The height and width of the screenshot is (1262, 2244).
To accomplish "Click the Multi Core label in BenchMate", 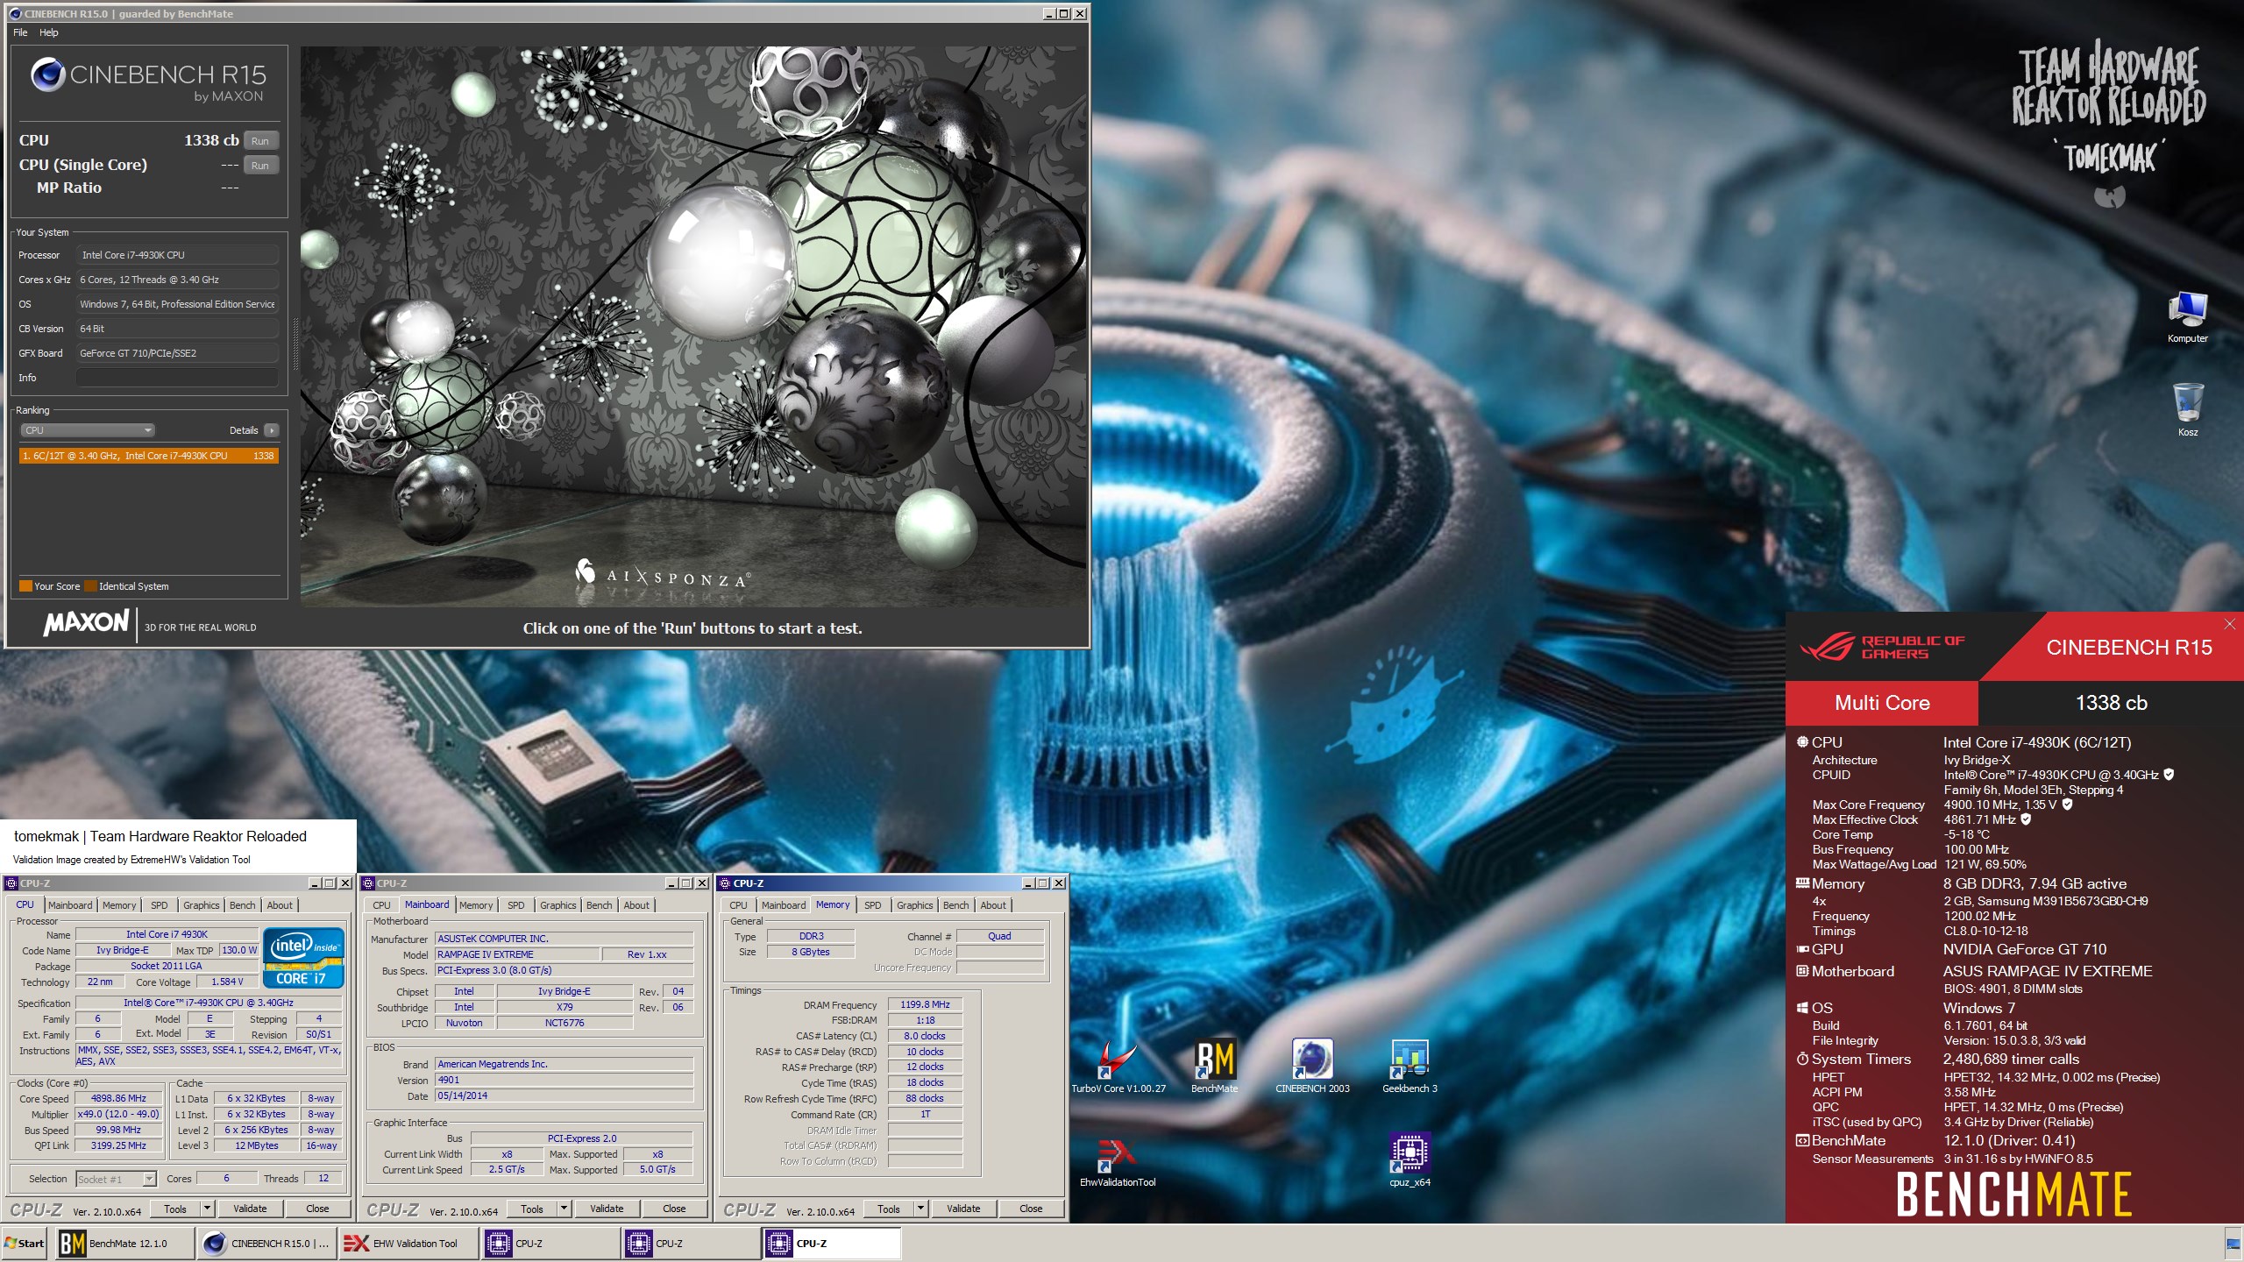I will tap(1882, 703).
